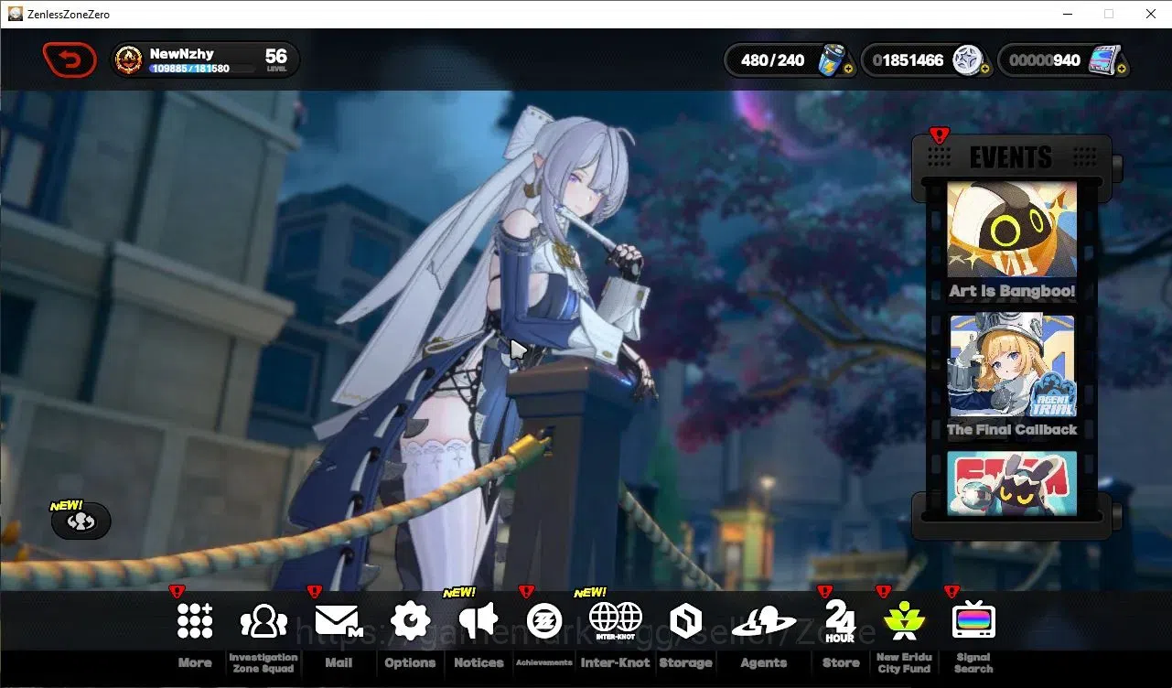This screenshot has height=688, width=1172.
Task: Click the 1851466 Dennies value
Action: 908,60
